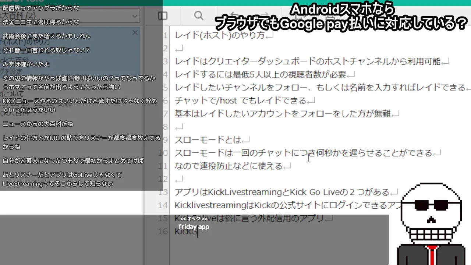Click line number 2 in the gutter
Screen dimensions: 471x265
click(x=165, y=49)
